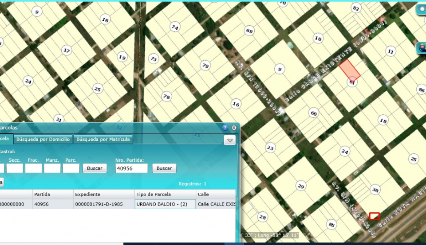
Task: Click block label 23 on the map
Action: pyautogui.click(x=270, y=148)
